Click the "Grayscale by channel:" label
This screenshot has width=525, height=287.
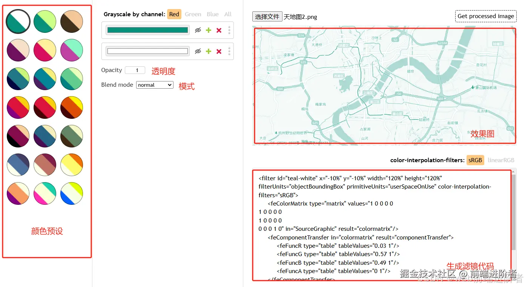pyautogui.click(x=134, y=14)
